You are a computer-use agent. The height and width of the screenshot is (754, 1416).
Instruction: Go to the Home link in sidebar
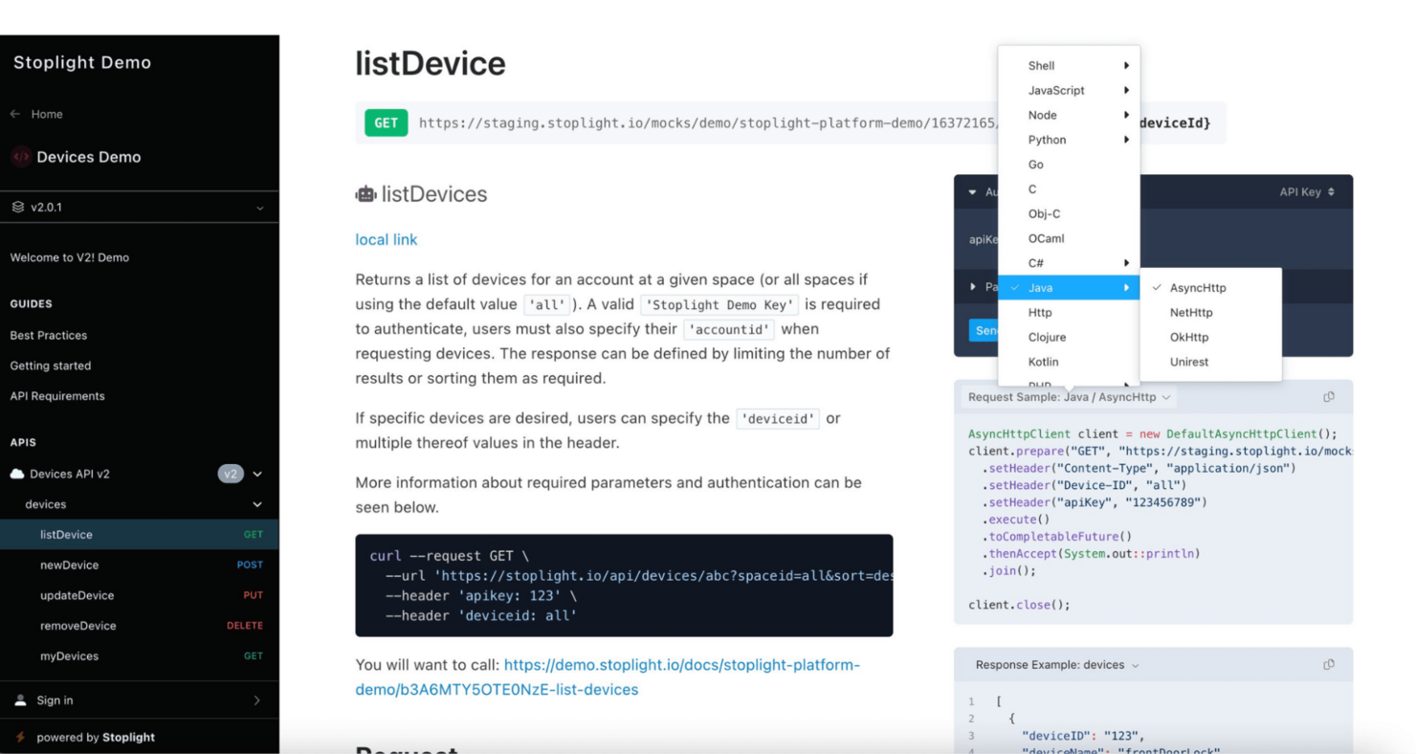[x=47, y=114]
